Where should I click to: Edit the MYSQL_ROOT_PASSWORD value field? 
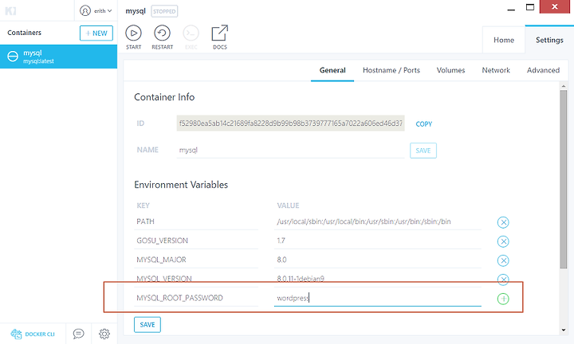point(378,298)
